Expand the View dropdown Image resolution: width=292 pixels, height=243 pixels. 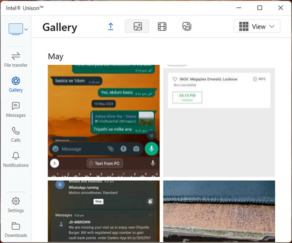tap(257, 27)
